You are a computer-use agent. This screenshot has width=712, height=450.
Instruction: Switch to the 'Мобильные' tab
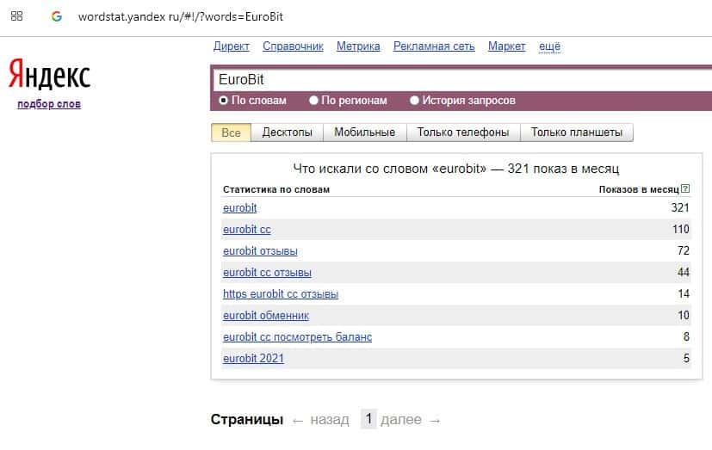(364, 133)
